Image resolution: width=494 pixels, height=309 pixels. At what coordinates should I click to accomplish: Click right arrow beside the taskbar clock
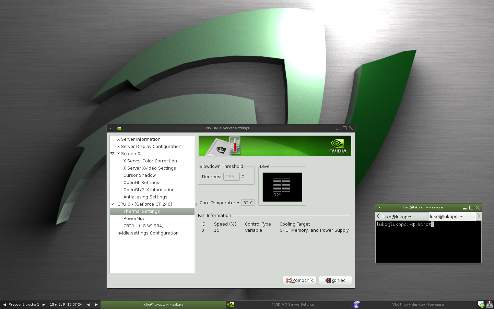click(x=96, y=305)
